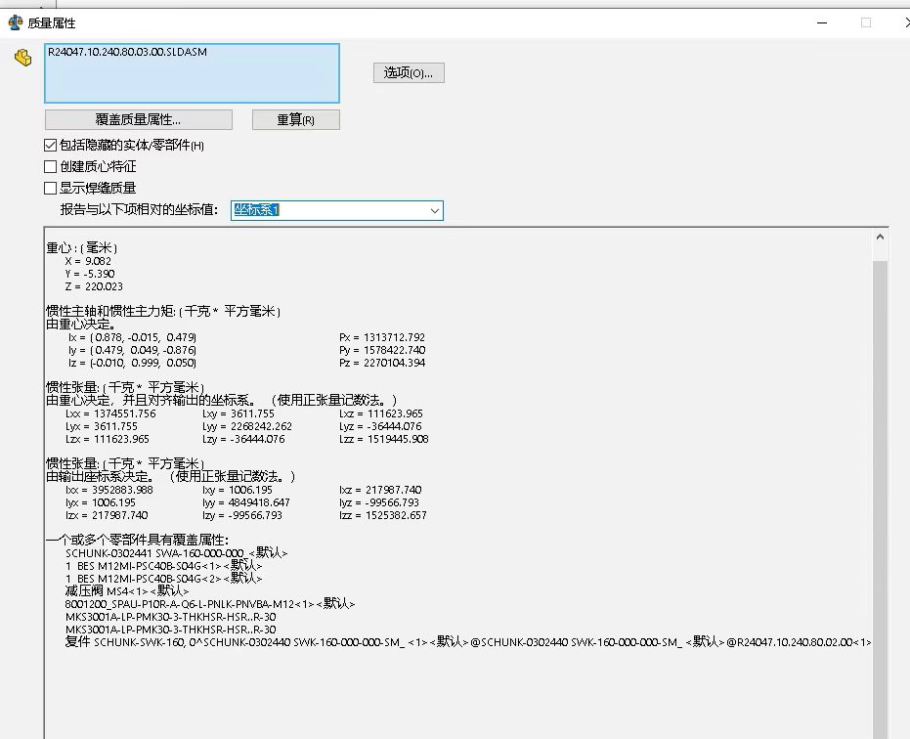Click the Lzz = 1519445.908 value

tap(383, 439)
